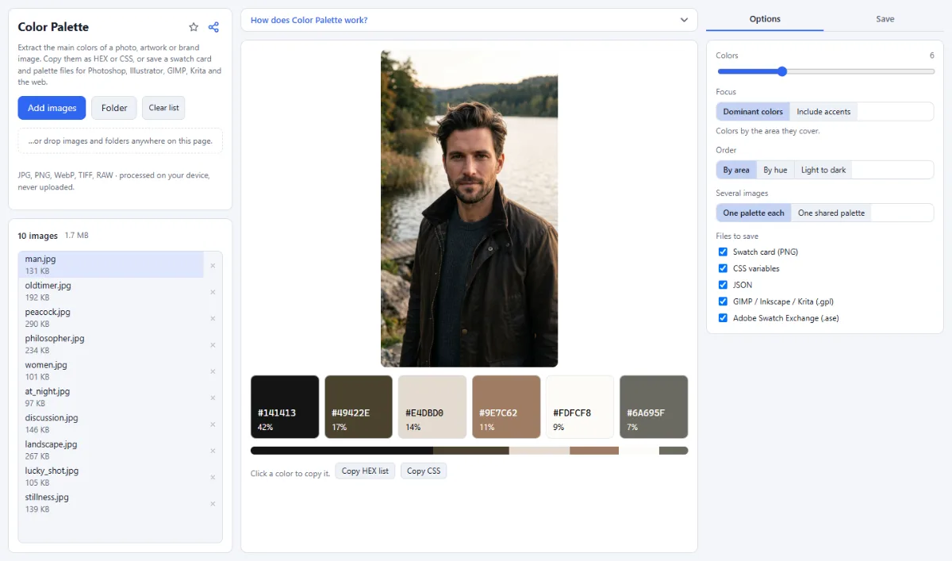
Task: Copy the #E4DBD0 color swatch
Action: coord(432,406)
